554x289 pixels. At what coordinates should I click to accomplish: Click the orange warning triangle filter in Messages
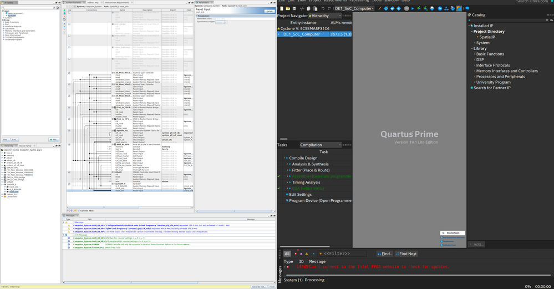[x=306, y=253]
